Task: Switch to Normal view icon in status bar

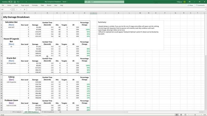Action: pos(177,115)
